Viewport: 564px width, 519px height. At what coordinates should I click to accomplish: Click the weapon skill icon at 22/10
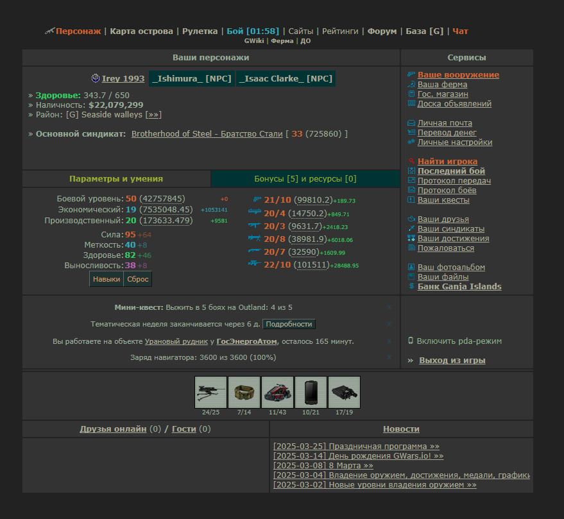(x=255, y=264)
